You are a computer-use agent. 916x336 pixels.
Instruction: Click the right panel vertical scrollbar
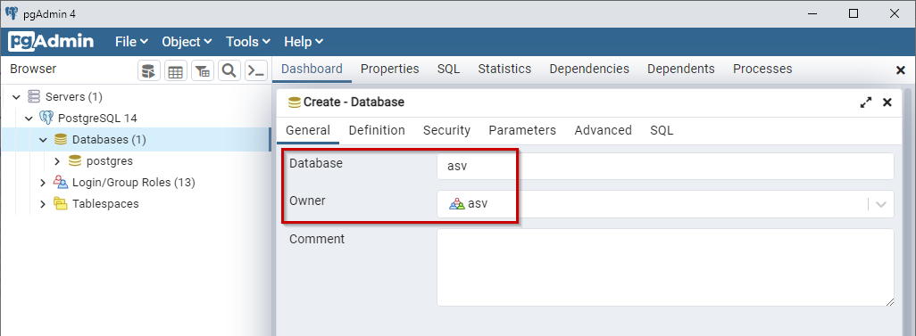[907, 211]
